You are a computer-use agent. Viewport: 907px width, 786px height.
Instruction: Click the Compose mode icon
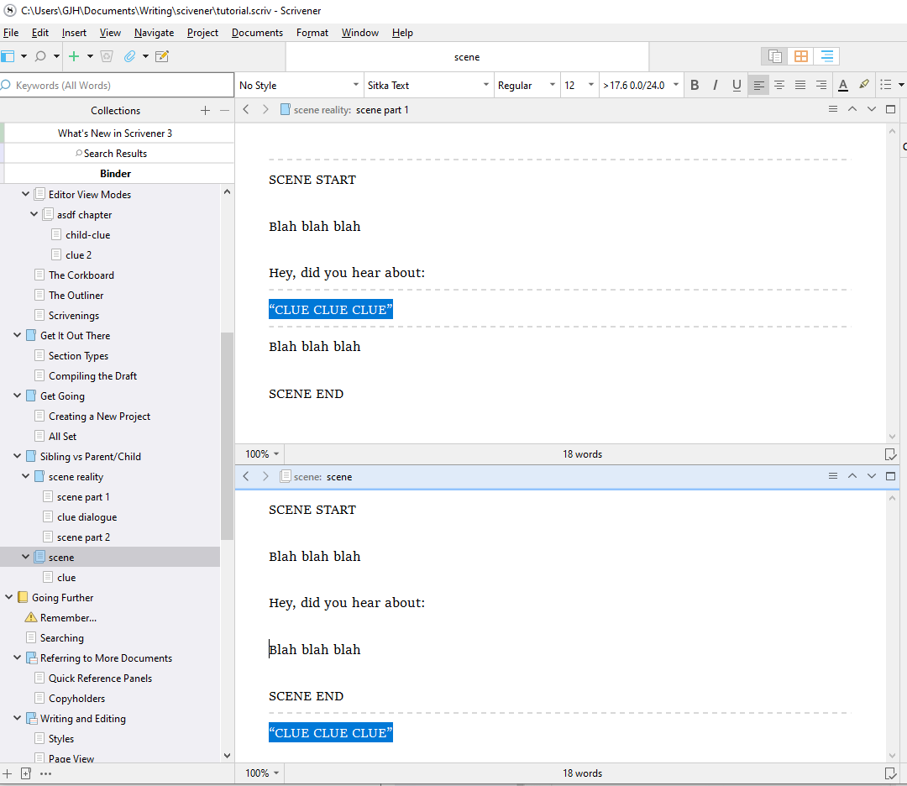[x=162, y=56]
